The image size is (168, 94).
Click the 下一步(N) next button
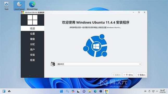pyautogui.click(x=128, y=75)
